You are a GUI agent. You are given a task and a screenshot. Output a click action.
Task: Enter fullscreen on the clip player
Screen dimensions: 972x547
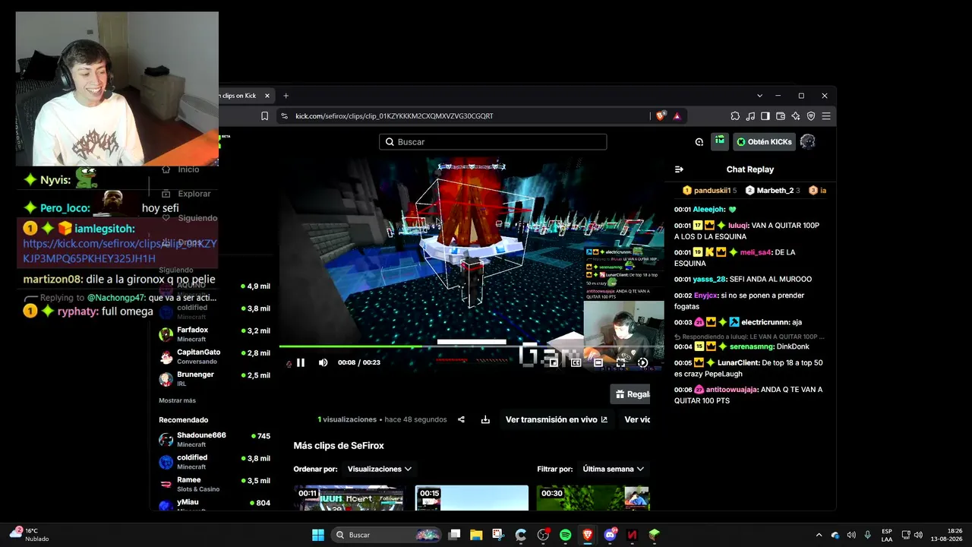[x=620, y=363]
